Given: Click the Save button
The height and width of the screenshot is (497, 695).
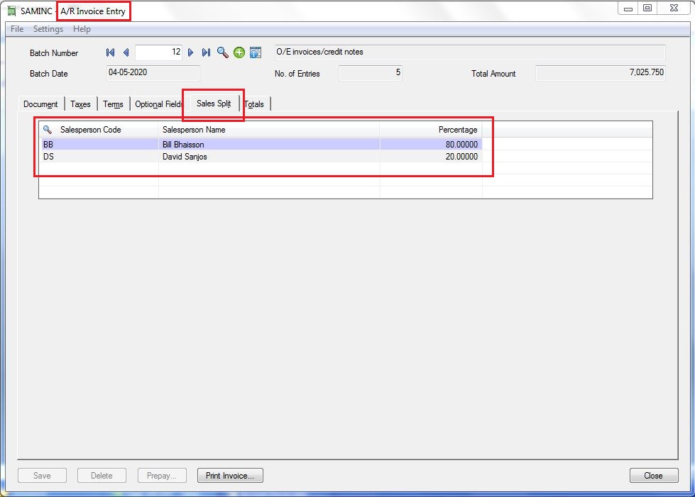Looking at the screenshot, I should [x=42, y=475].
